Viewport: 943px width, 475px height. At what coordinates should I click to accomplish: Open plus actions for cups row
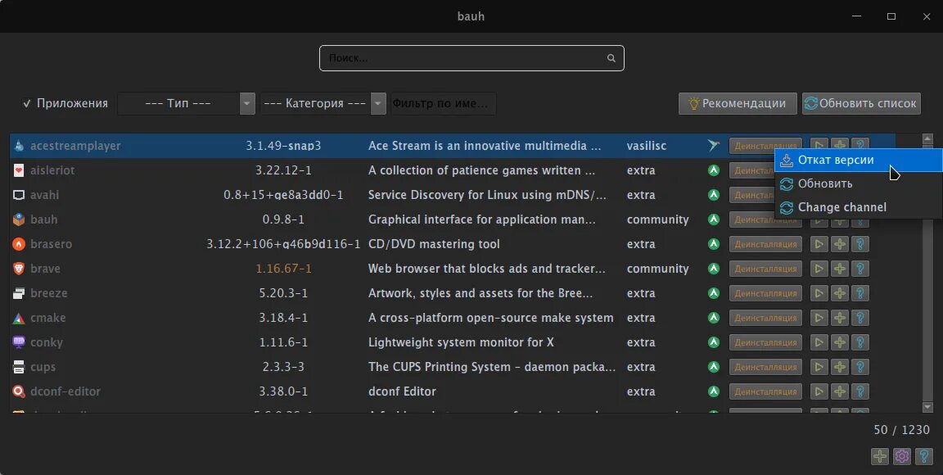840,367
